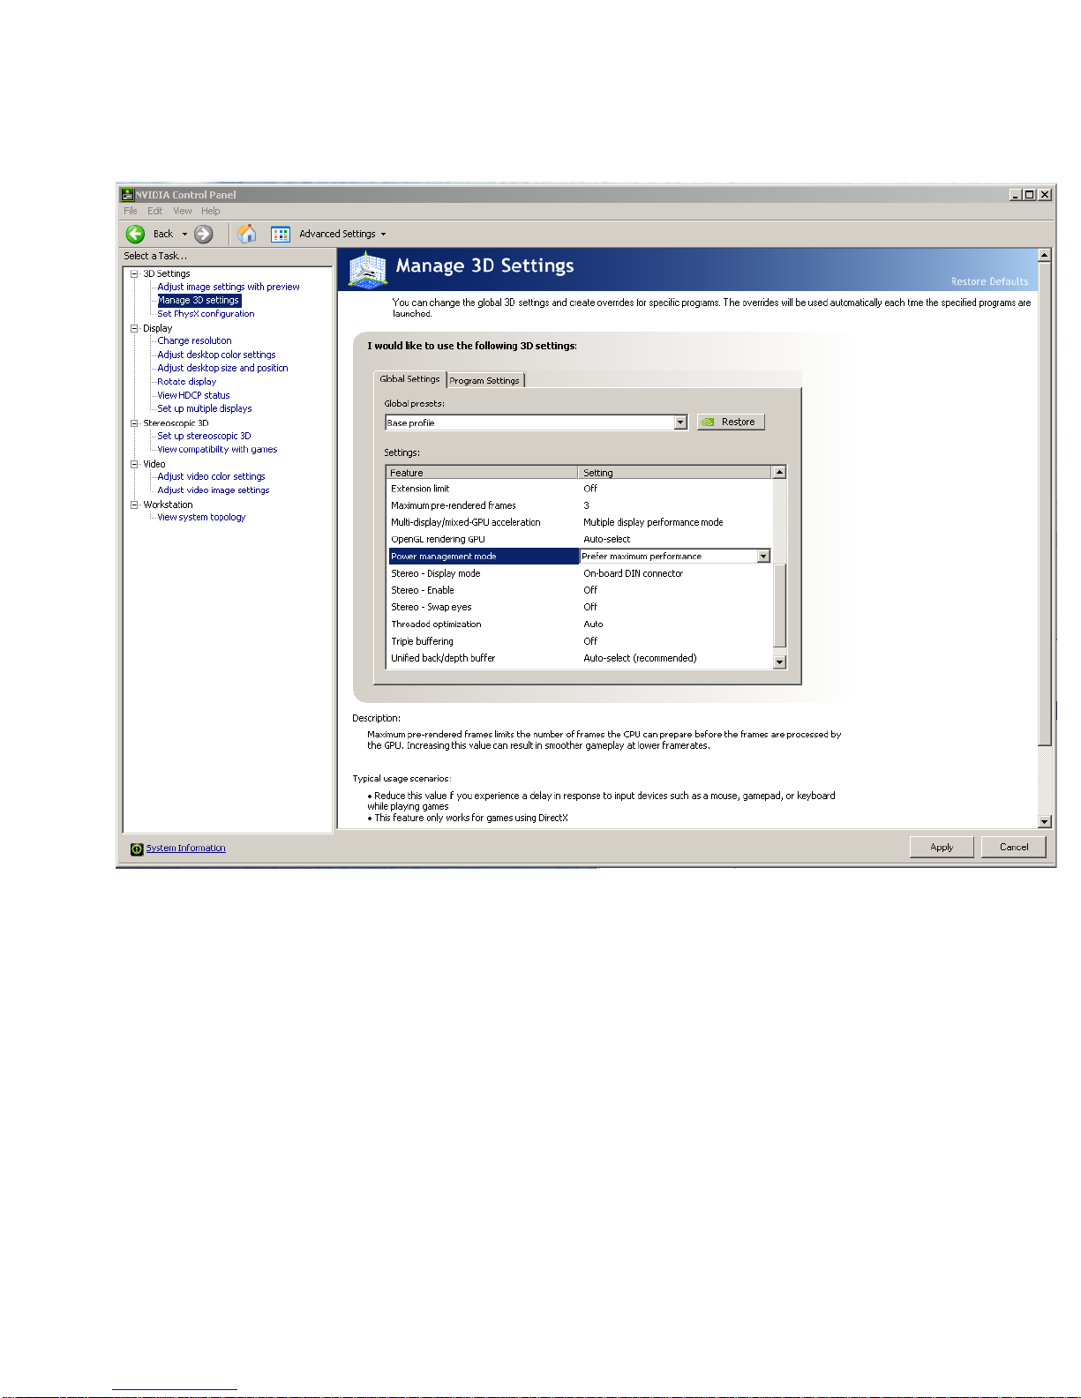Open the Help menu

click(210, 211)
